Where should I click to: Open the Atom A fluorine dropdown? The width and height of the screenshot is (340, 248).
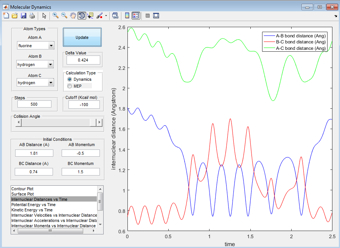click(x=36, y=46)
